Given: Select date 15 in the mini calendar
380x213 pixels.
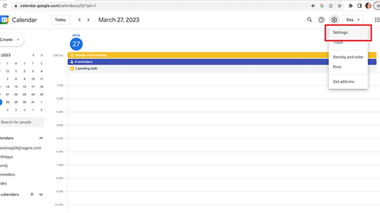Looking at the screenshot, I should (25, 87).
